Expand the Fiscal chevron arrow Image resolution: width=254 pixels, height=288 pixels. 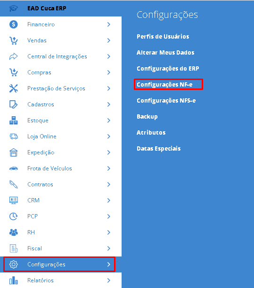point(109,248)
